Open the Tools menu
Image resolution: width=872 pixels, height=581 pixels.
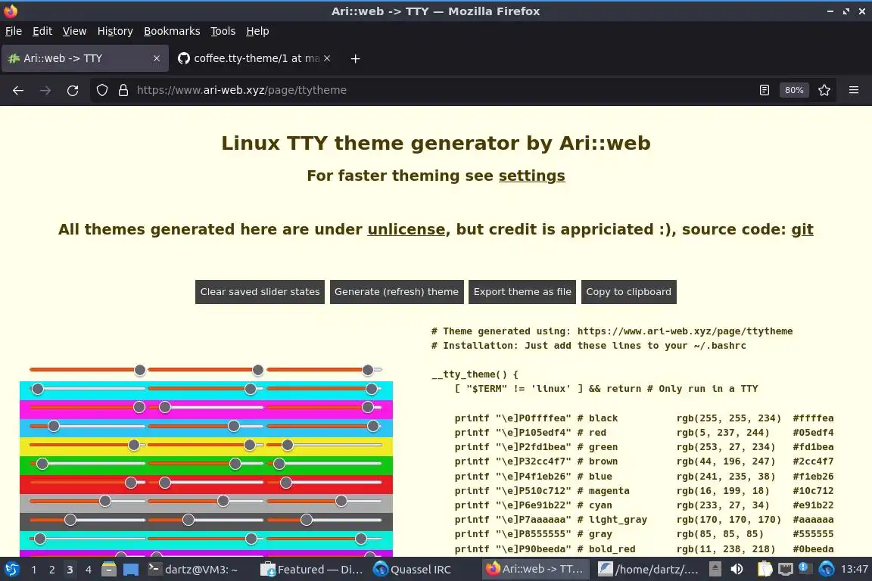click(223, 31)
